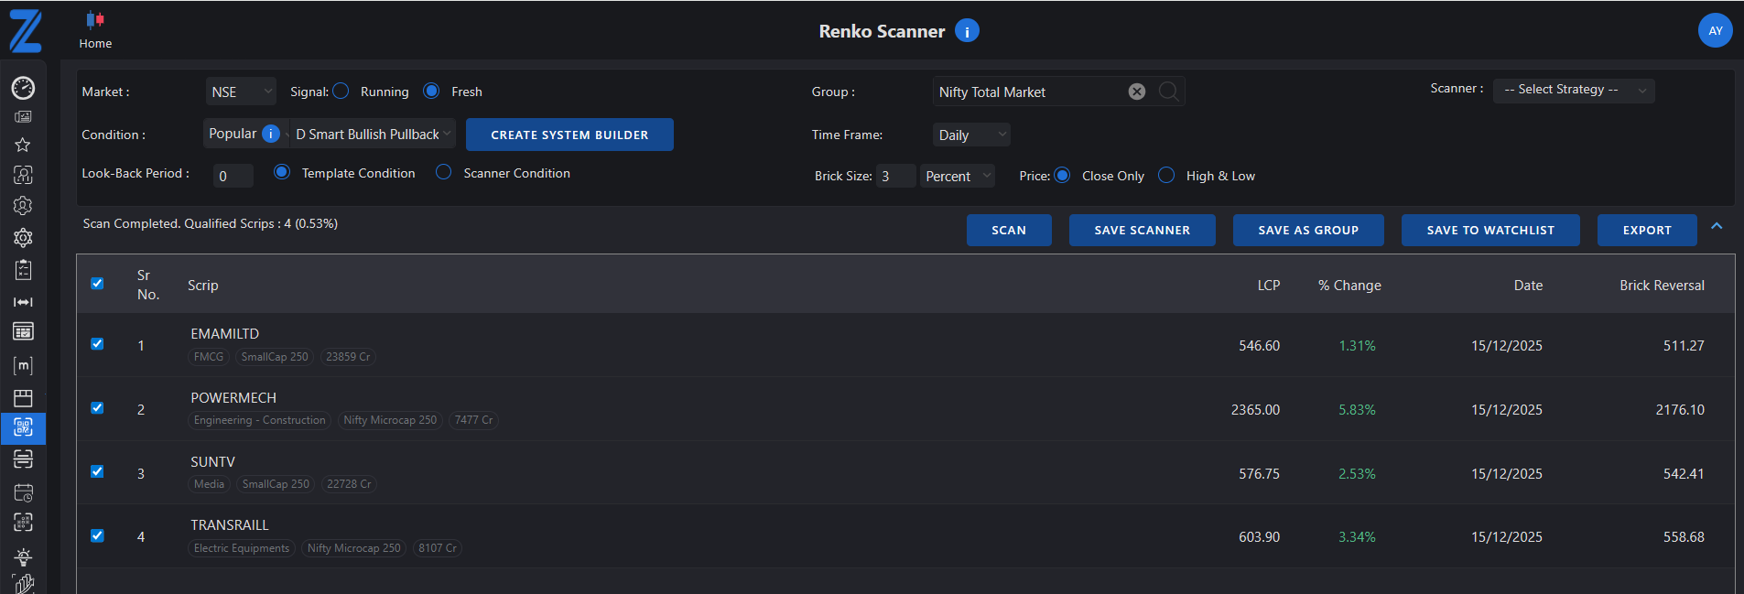This screenshot has width=1744, height=594.
Task: Open the AY user profile avatar
Action: [x=1715, y=30]
